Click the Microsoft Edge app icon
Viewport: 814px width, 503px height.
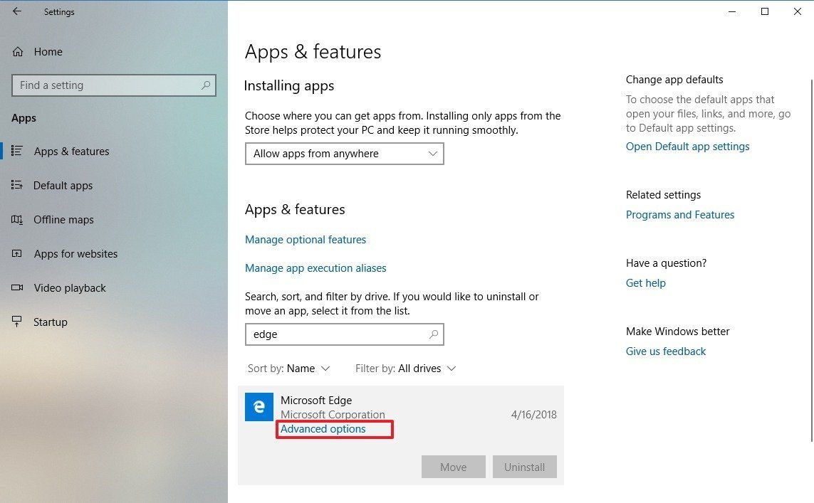[259, 406]
